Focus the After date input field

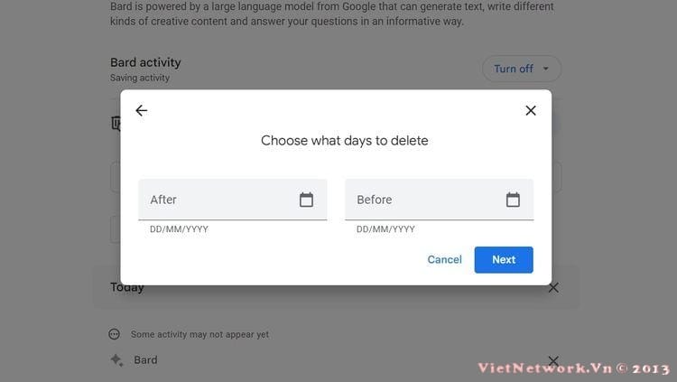coord(232,200)
